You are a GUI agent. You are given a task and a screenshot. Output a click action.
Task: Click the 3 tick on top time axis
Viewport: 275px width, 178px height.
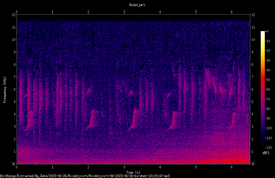[x=124, y=12]
